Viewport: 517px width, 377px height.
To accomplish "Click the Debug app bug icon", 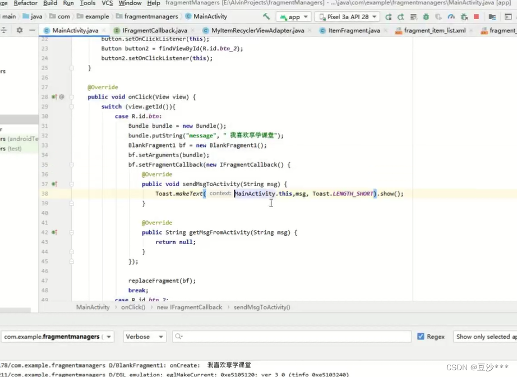I will 426,16.
